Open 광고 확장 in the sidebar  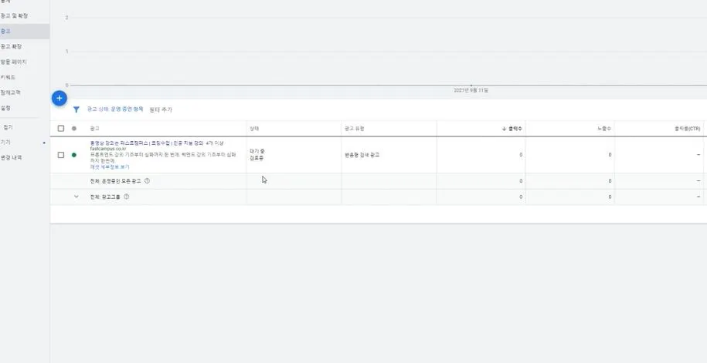click(12, 46)
